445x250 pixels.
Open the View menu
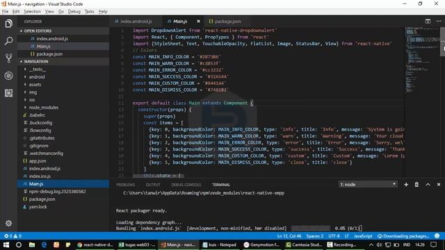[49, 11]
